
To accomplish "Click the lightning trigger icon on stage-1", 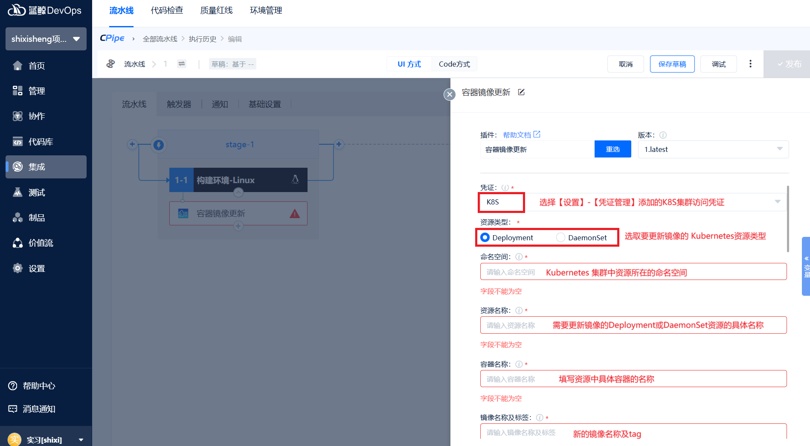I will click(x=159, y=145).
